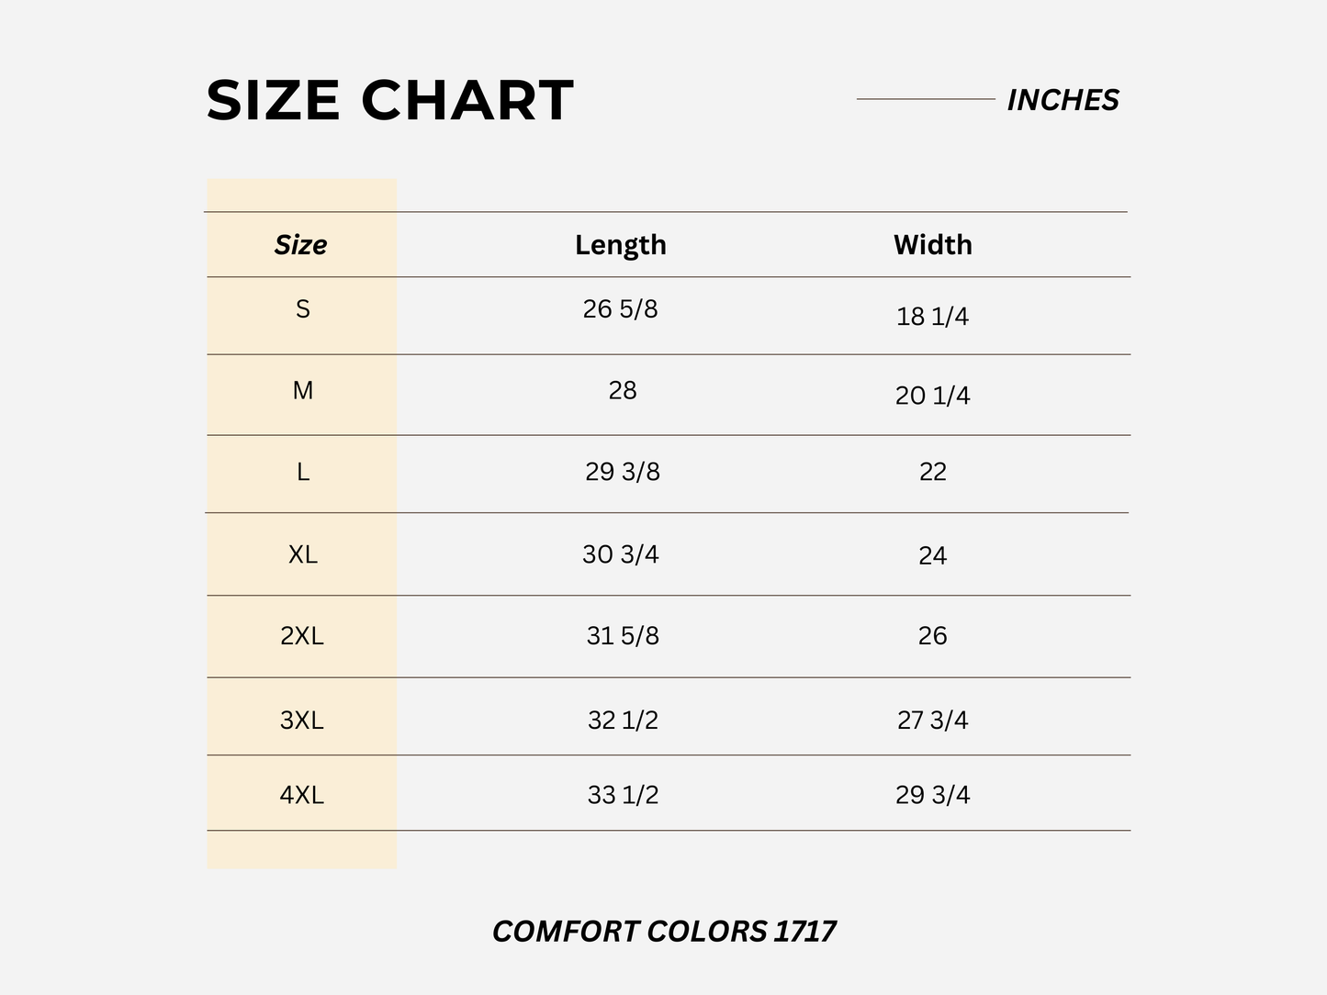The width and height of the screenshot is (1327, 995).
Task: Select the XL size row label
Action: coord(302,554)
